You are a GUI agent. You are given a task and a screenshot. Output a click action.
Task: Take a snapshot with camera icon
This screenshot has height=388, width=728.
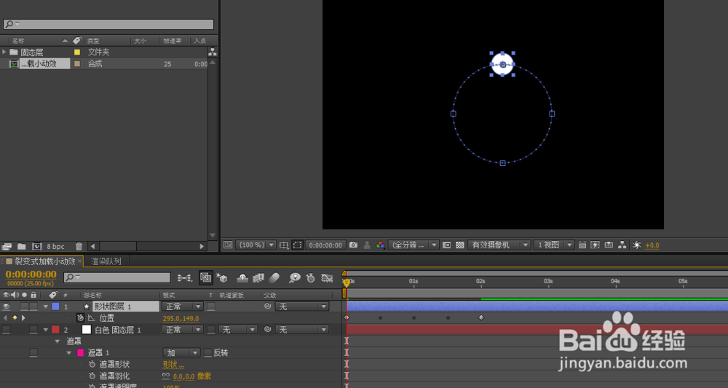click(x=353, y=245)
